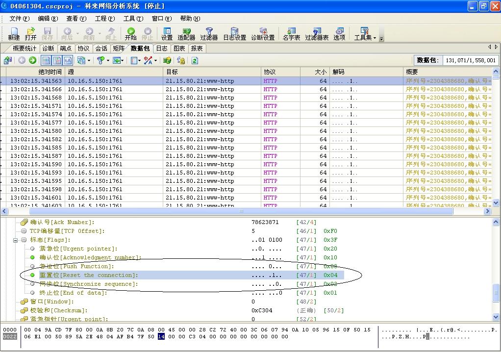Click the 过滤器 (Filter) funnel icon

tap(209, 33)
